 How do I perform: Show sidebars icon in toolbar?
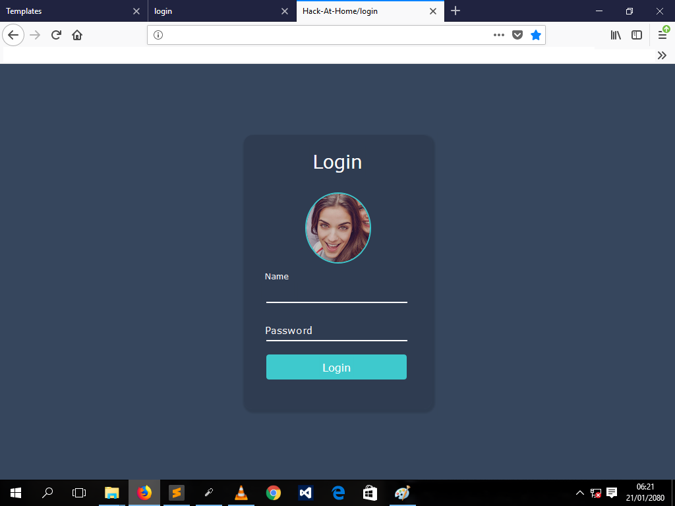pos(637,35)
